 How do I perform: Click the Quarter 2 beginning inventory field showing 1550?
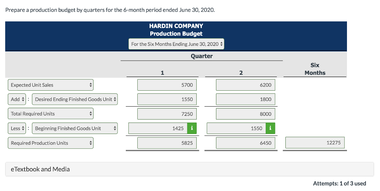pyautogui.click(x=236, y=128)
